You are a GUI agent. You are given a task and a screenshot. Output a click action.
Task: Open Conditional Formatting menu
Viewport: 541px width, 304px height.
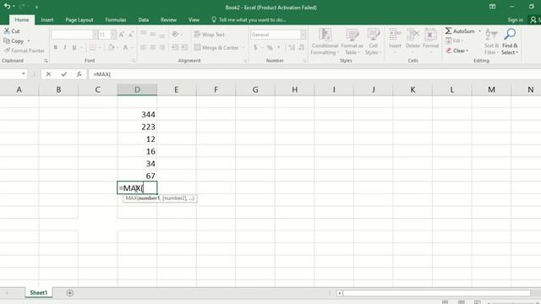tap(325, 41)
